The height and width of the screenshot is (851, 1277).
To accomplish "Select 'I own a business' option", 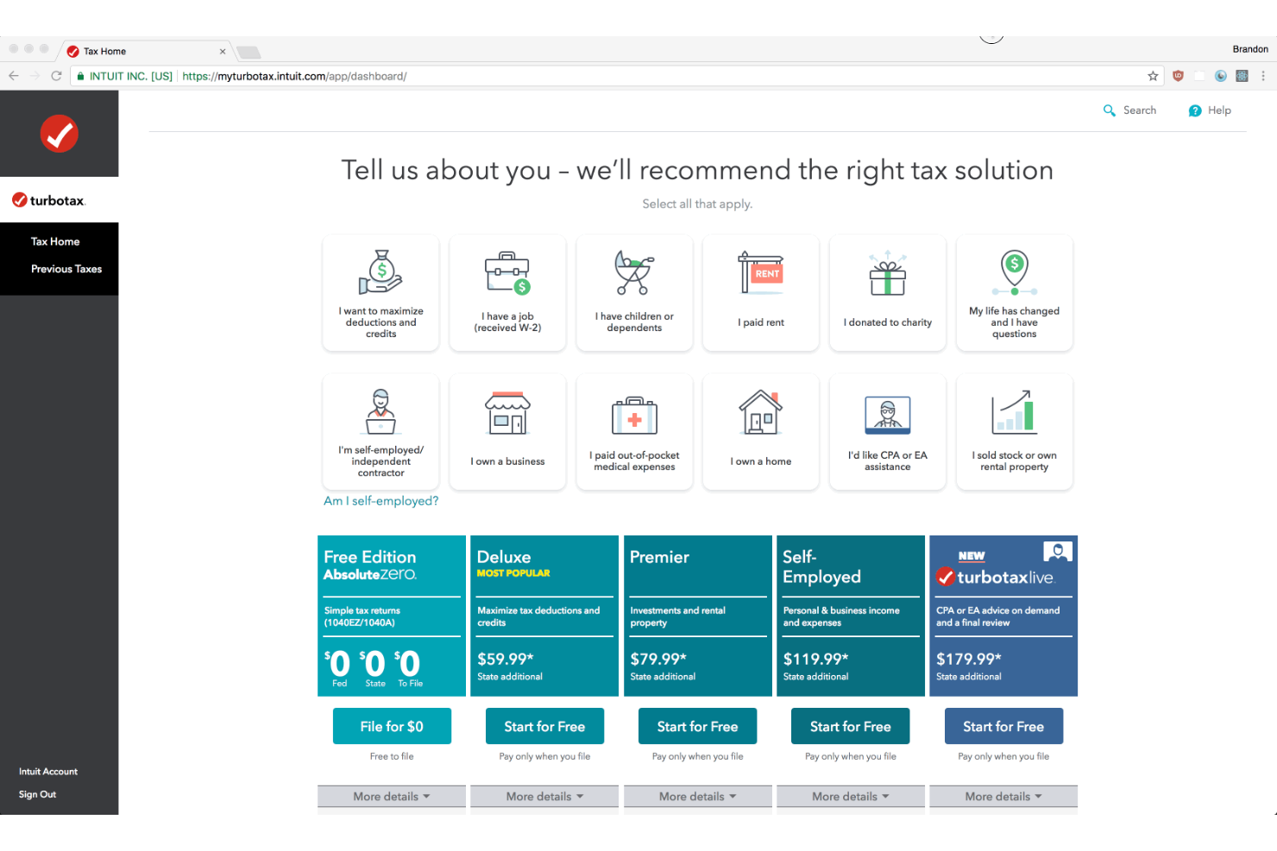I will click(x=507, y=432).
